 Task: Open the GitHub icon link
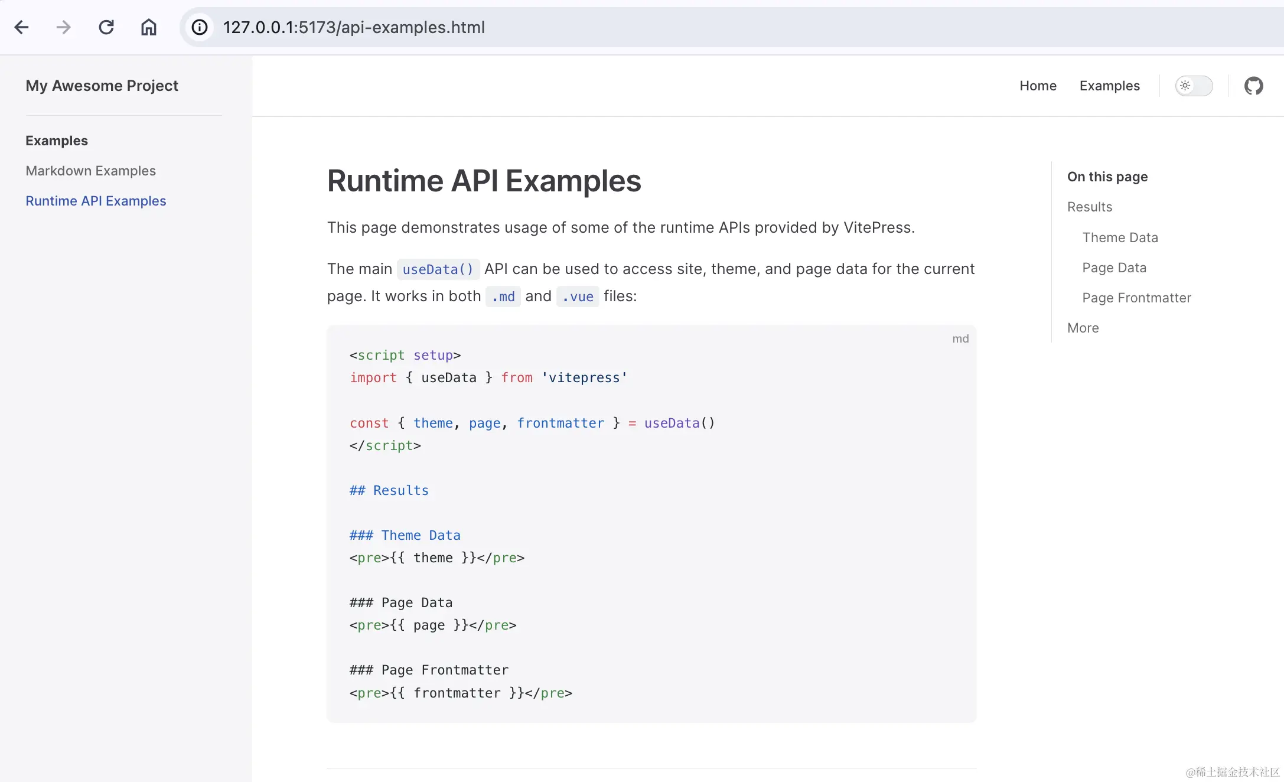1253,86
